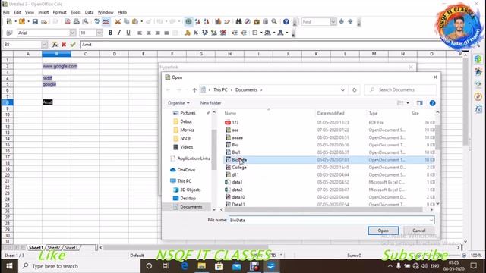Click the Spelling check icon
The width and height of the screenshot is (486, 273).
click(x=97, y=22)
